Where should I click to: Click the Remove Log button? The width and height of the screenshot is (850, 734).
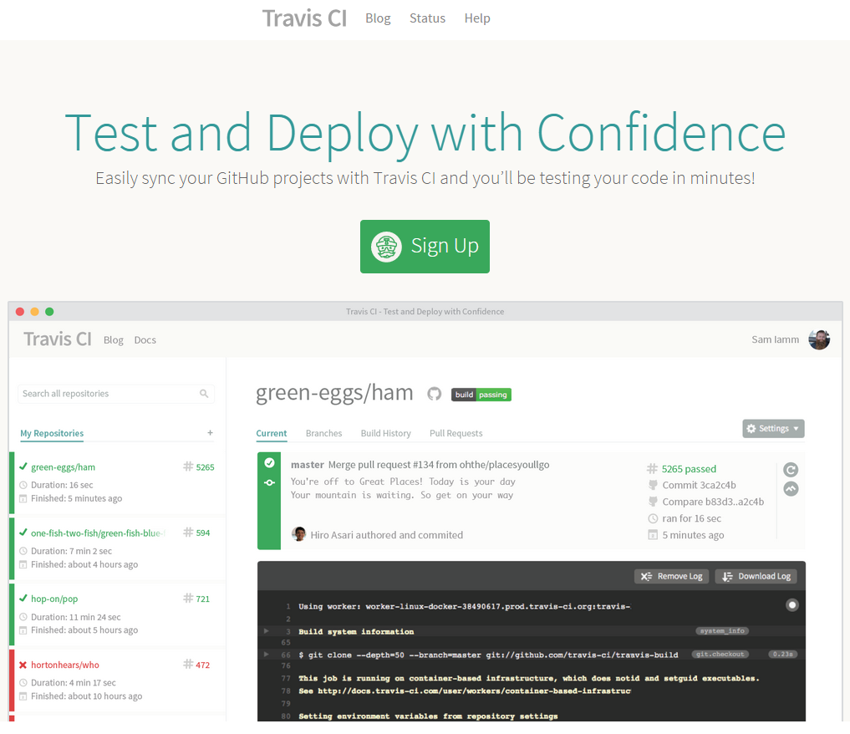click(x=672, y=577)
